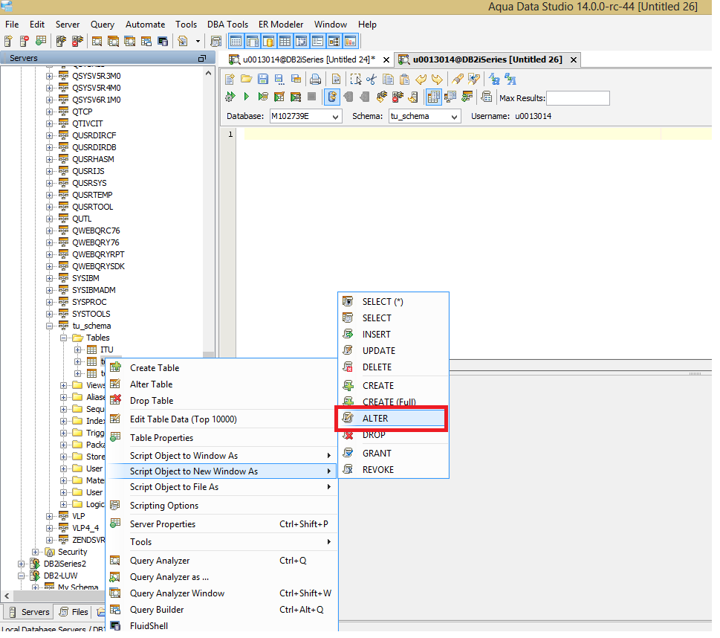720x638 pixels.
Task: Toggle the highlighted grid results button
Action: coord(433,97)
